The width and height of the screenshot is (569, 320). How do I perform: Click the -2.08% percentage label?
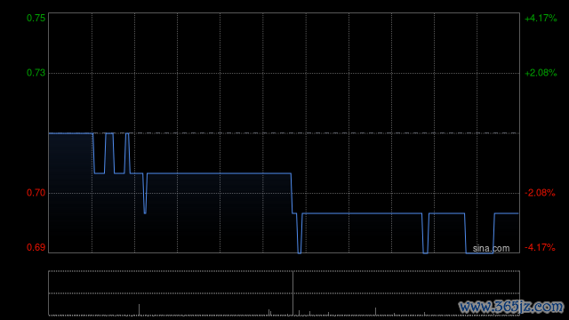pos(540,193)
